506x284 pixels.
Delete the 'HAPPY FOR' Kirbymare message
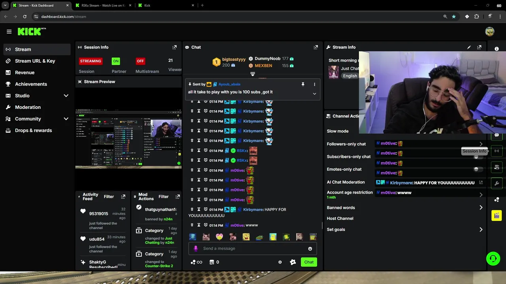tap(192, 209)
